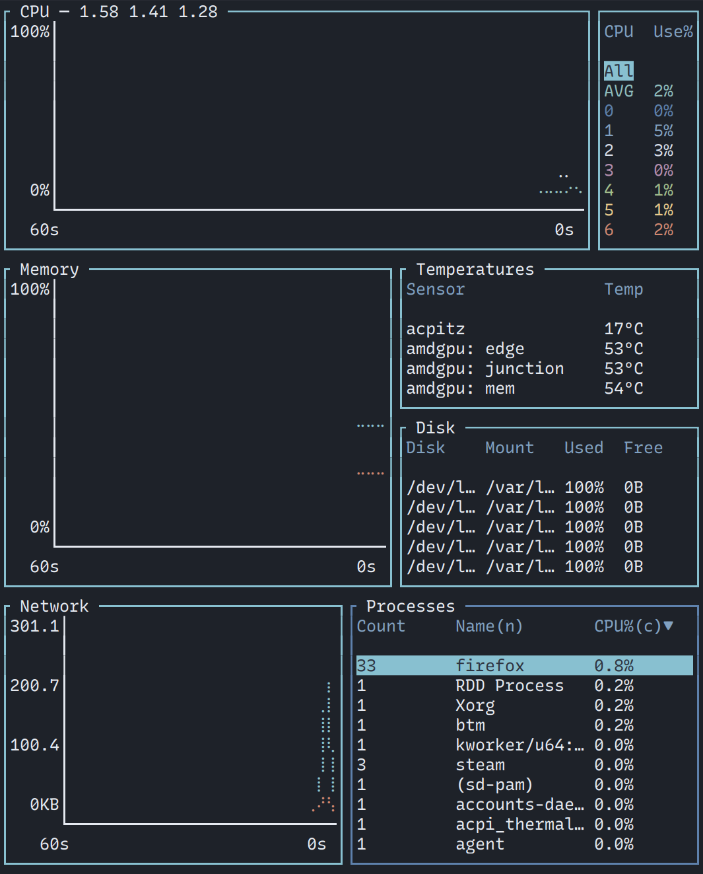This screenshot has height=874, width=703.
Task: Toggle the CPU% sort direction arrow
Action: pos(668,626)
